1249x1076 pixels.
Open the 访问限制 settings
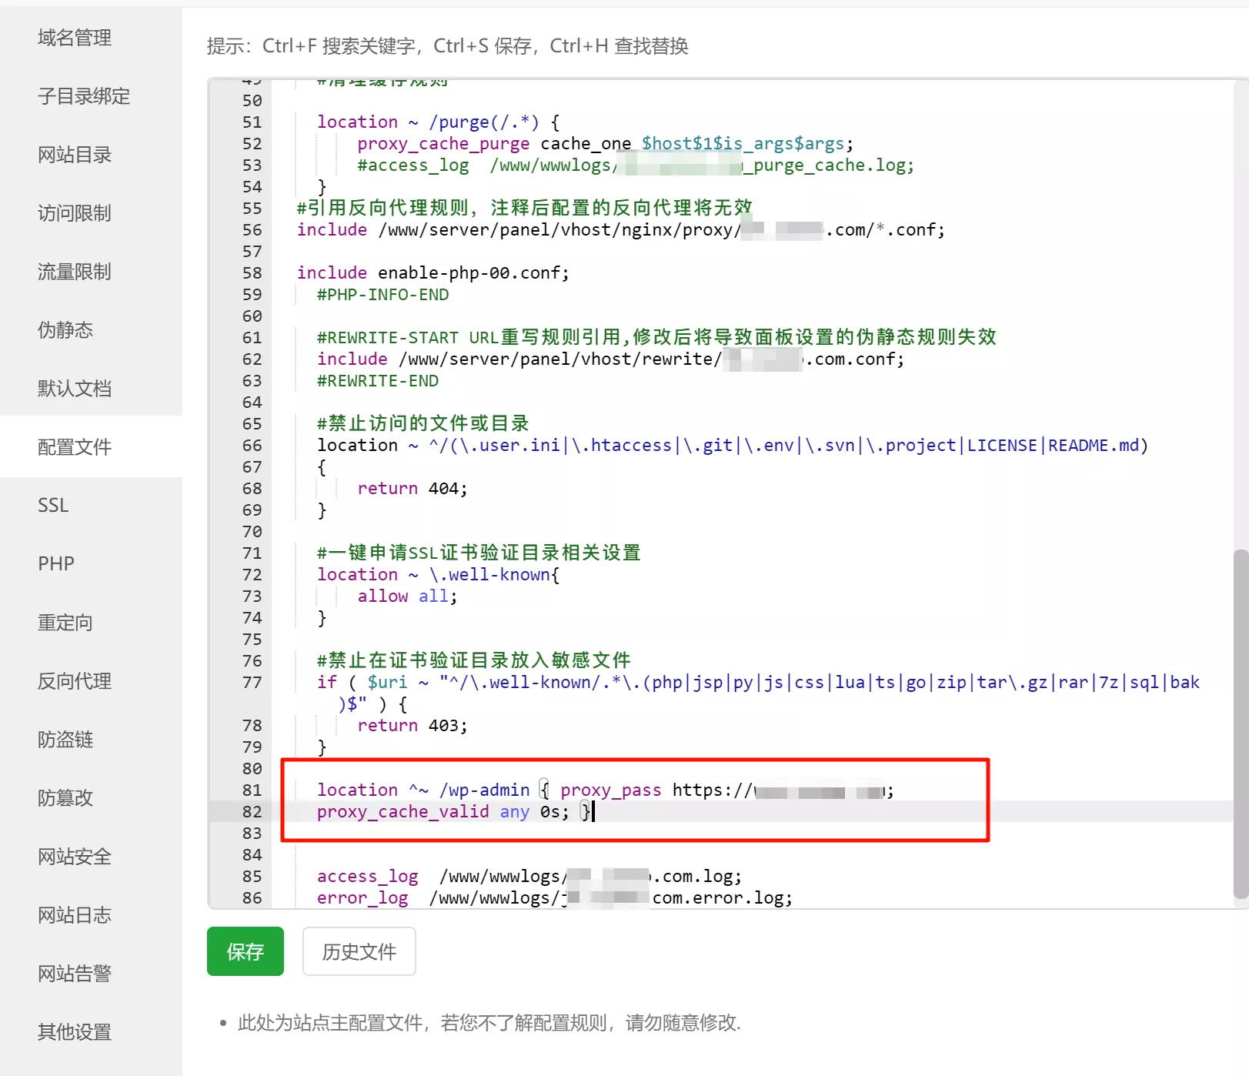point(73,213)
